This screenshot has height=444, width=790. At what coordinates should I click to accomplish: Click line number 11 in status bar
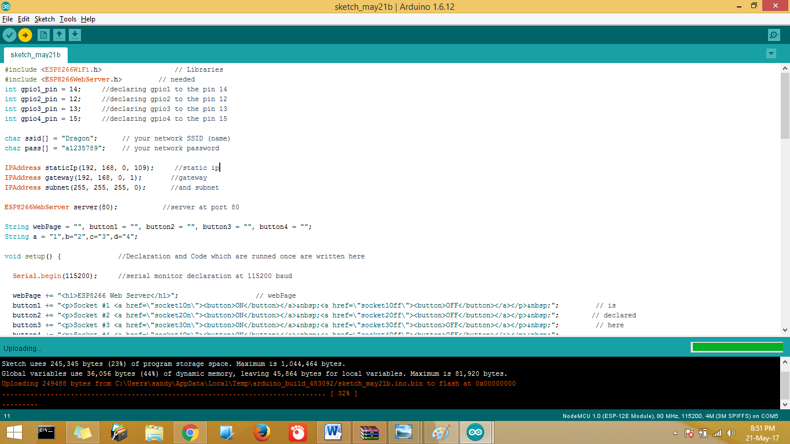(7, 416)
